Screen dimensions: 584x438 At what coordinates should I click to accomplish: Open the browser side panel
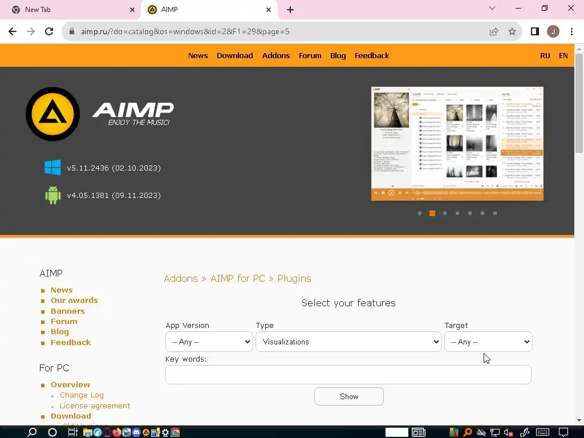coord(535,32)
